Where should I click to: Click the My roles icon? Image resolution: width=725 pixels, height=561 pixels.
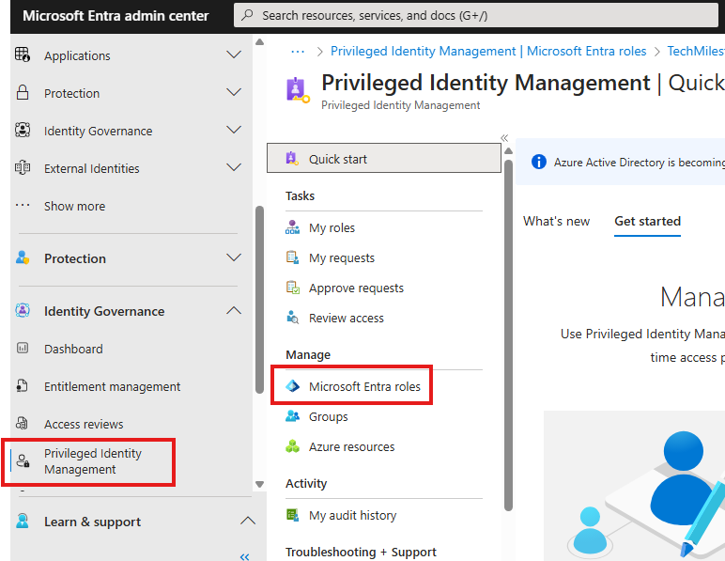(x=292, y=227)
